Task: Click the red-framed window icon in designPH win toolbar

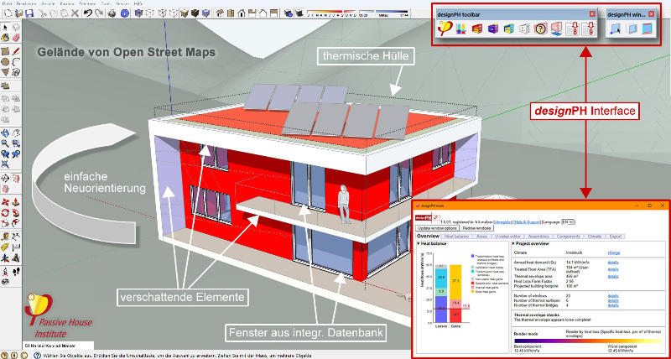Action: tap(648, 29)
